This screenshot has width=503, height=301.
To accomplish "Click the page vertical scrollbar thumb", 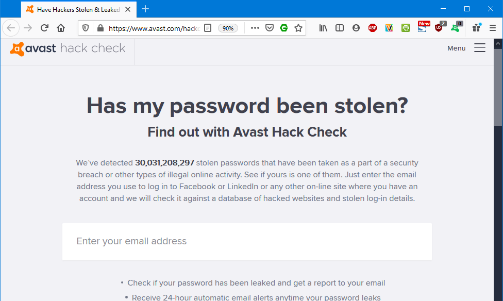I will tap(498, 87).
